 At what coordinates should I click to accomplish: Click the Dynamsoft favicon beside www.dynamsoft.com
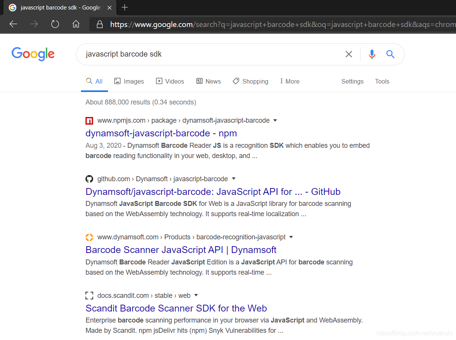click(x=89, y=237)
